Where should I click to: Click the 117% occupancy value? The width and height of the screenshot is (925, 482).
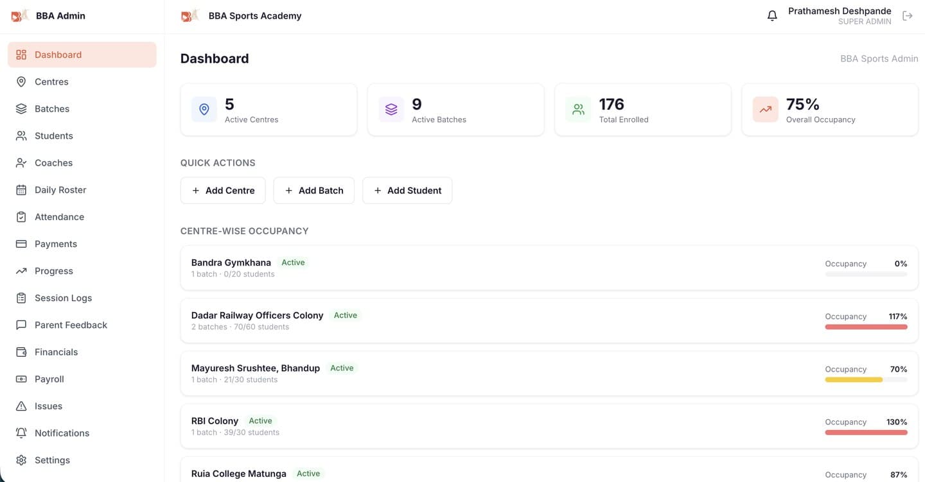click(898, 316)
